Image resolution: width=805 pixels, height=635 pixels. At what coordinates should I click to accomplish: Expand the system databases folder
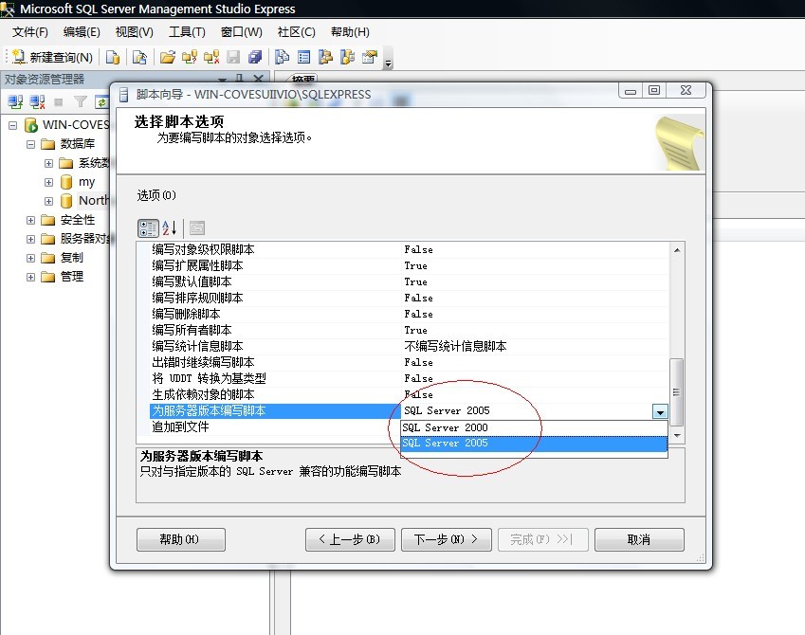pyautogui.click(x=48, y=163)
